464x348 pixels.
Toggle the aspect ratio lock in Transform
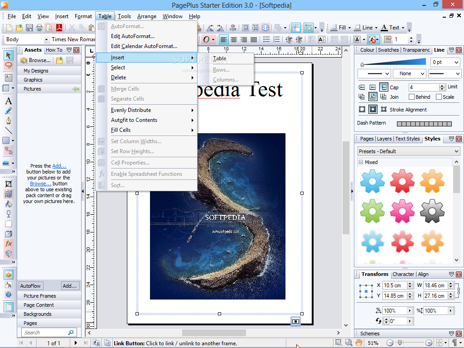point(459,290)
